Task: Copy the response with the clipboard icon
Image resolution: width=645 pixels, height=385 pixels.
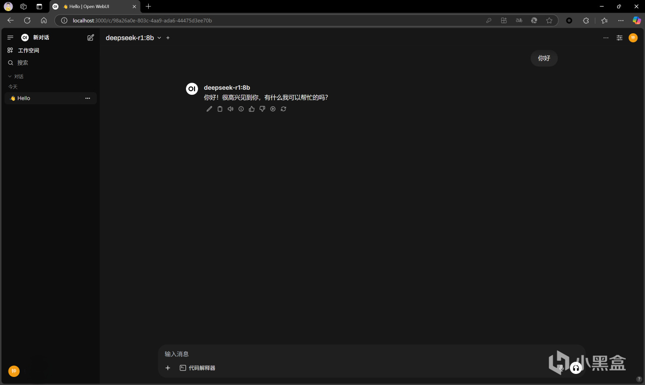Action: (220, 109)
